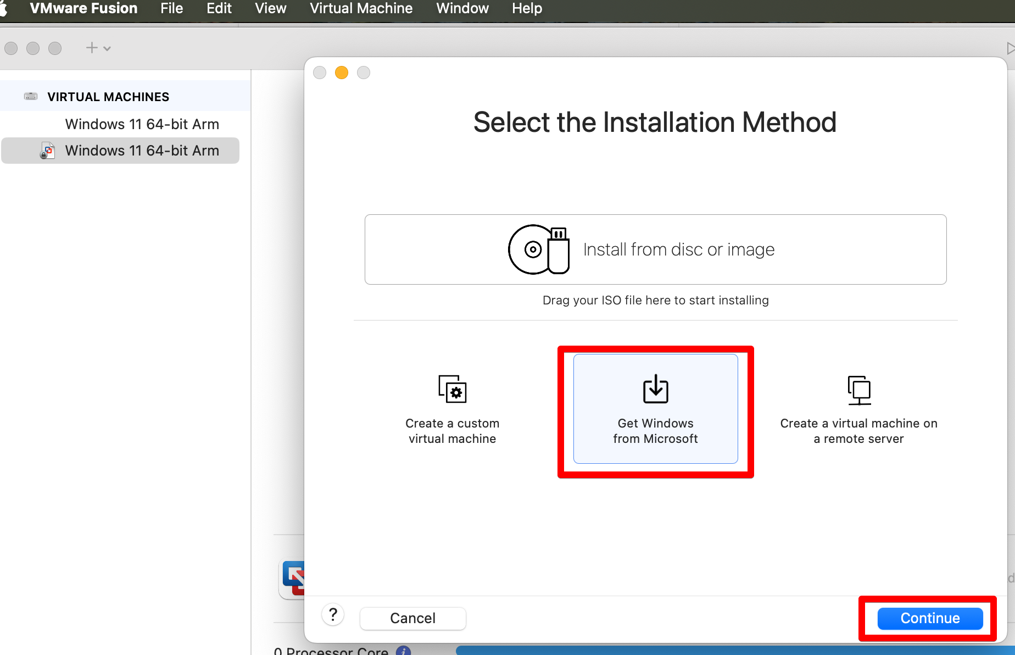Image resolution: width=1015 pixels, height=655 pixels.
Task: Open the Virtual Machine menu
Action: [361, 8]
